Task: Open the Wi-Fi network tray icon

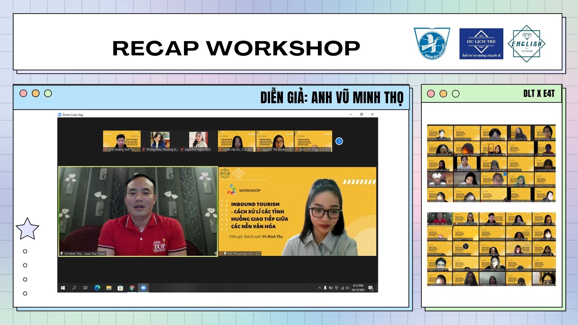Action: 342,288
